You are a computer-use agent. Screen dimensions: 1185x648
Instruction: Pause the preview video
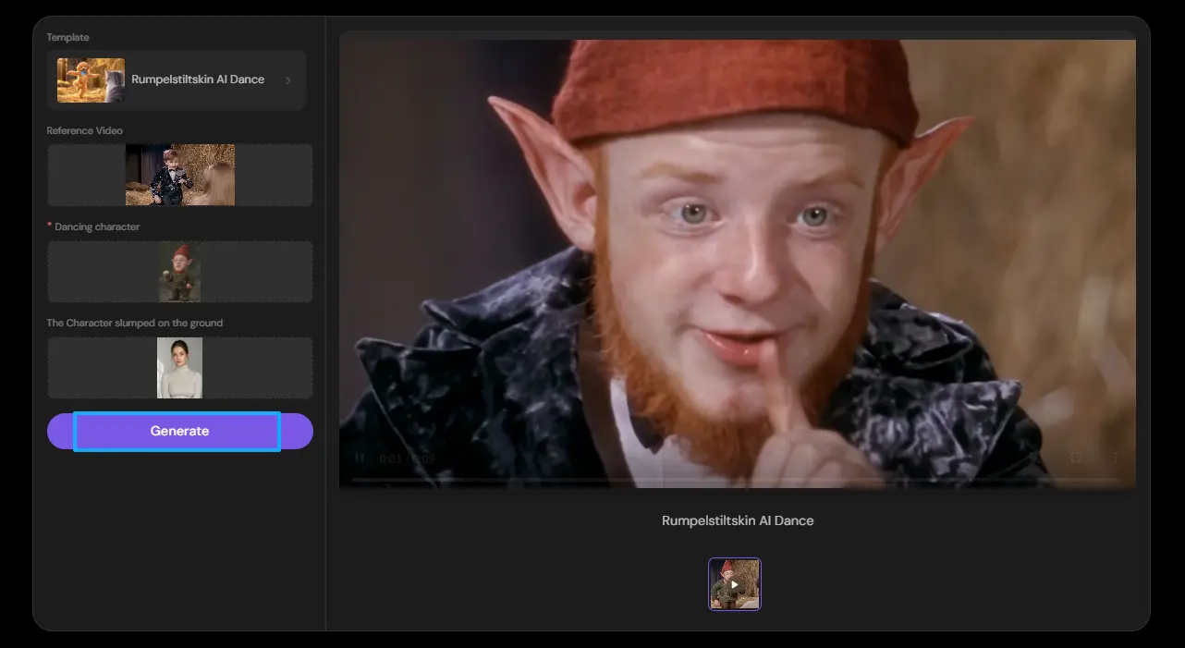click(360, 458)
